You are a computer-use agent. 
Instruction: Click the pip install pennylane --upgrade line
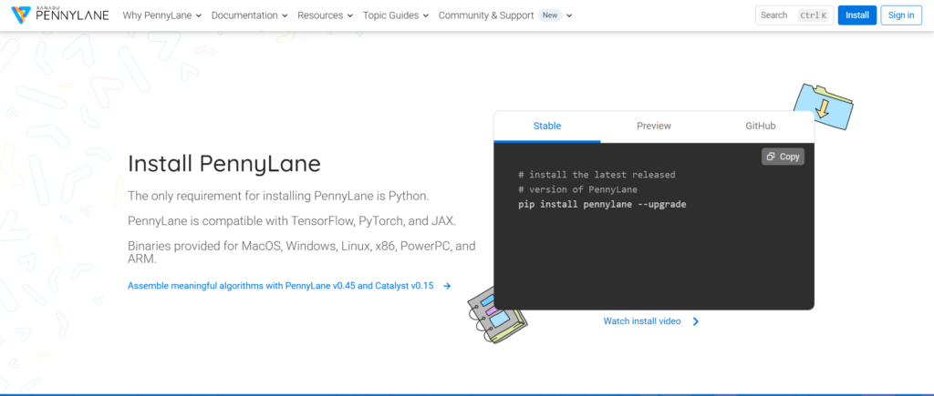coord(602,205)
